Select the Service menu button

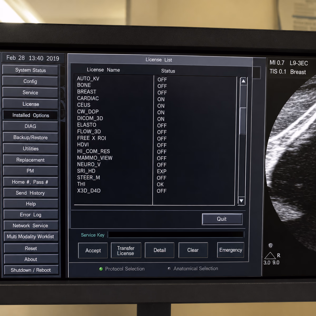[30, 93]
